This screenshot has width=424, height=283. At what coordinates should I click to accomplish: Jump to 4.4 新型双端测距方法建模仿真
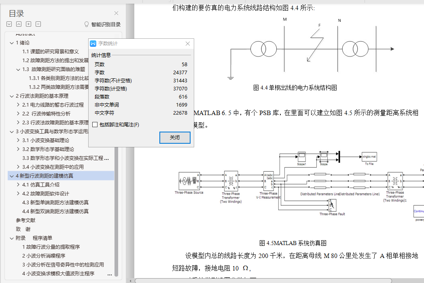tap(55, 212)
